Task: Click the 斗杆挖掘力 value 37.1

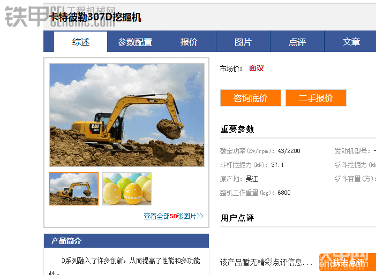Action: coord(277,165)
